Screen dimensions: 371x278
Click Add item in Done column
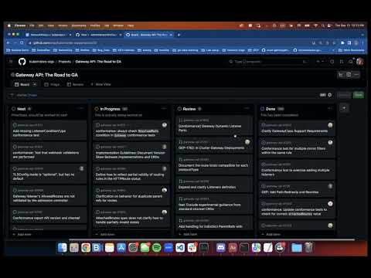click(271, 235)
